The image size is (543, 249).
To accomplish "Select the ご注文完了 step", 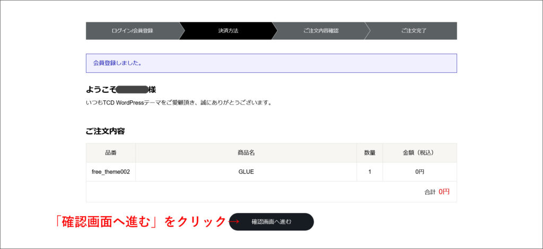I will (414, 31).
